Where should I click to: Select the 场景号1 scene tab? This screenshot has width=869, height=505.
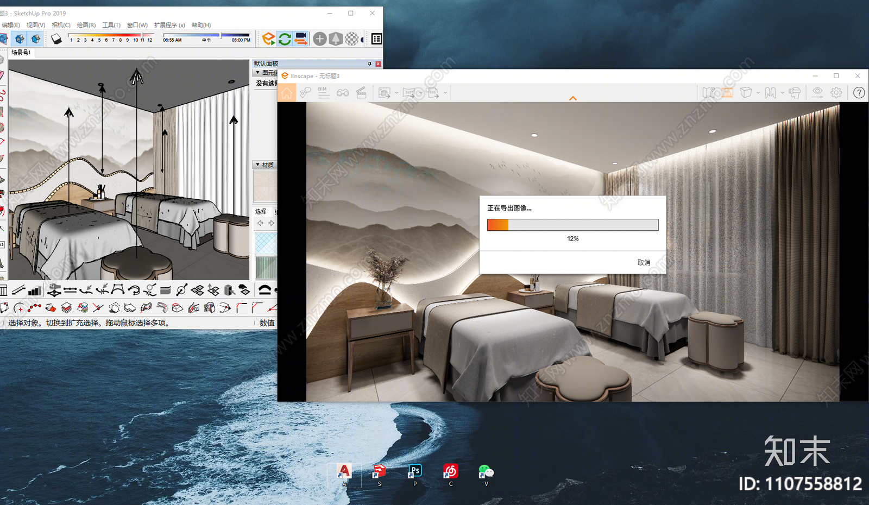[x=21, y=53]
